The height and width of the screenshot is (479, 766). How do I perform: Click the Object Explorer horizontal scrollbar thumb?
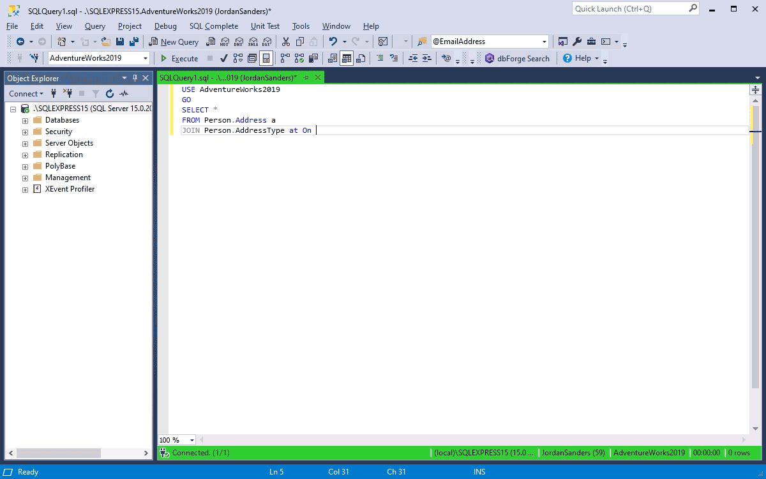click(59, 453)
